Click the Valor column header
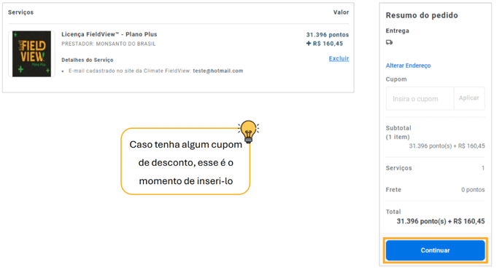The height and width of the screenshot is (275, 502). [x=341, y=12]
